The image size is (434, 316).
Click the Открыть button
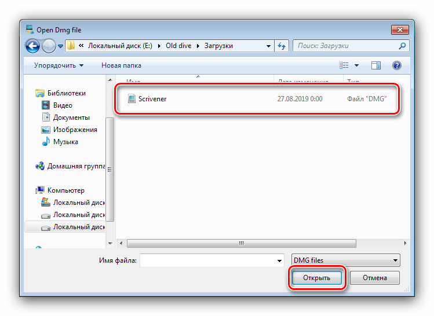pos(316,278)
